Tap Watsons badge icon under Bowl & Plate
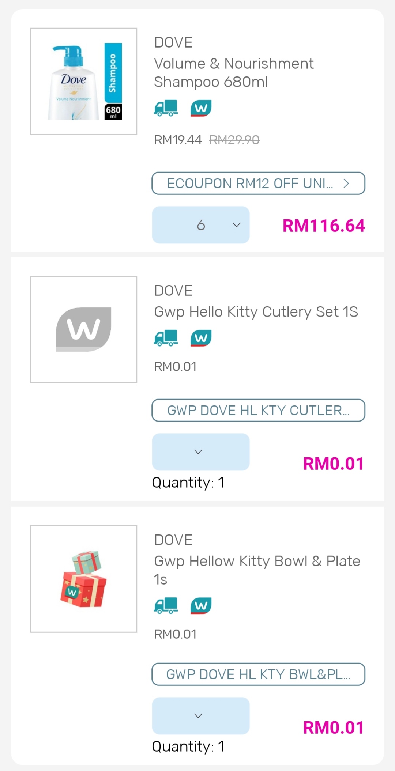The width and height of the screenshot is (395, 771). [201, 605]
